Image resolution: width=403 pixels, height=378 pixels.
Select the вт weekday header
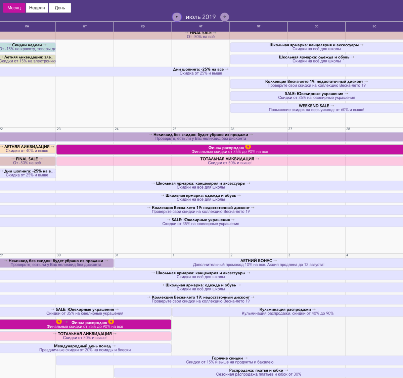(85, 26)
